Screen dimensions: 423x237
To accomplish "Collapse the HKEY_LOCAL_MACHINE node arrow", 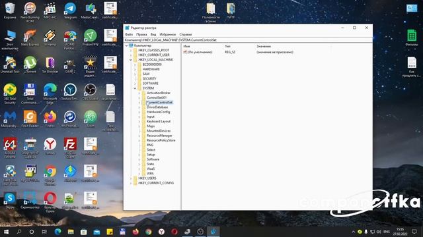I will click(x=131, y=60).
